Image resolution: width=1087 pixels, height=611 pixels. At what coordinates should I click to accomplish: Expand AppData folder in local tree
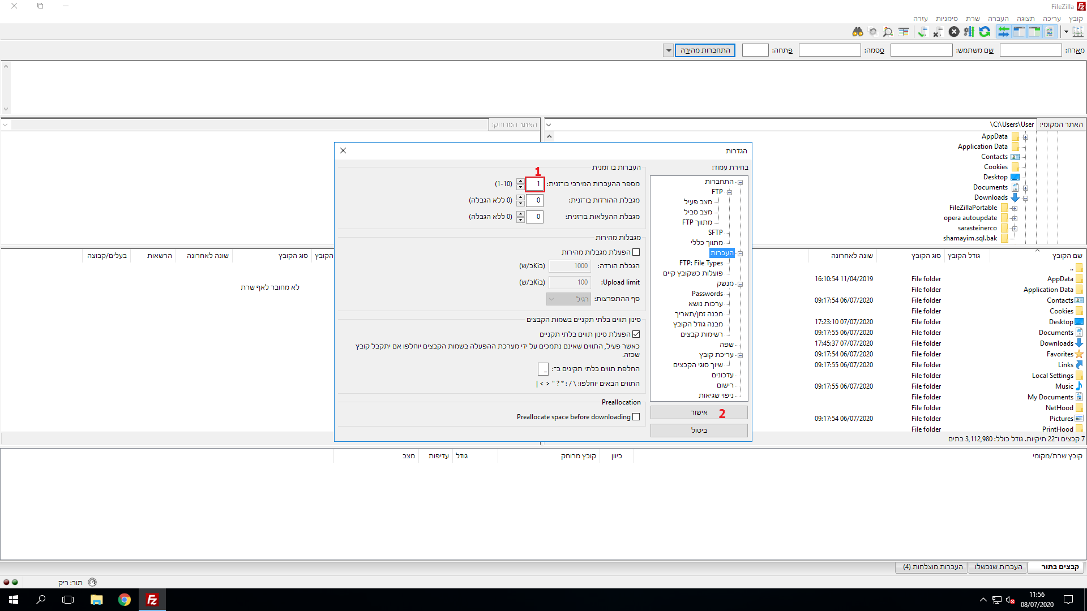pos(1025,137)
